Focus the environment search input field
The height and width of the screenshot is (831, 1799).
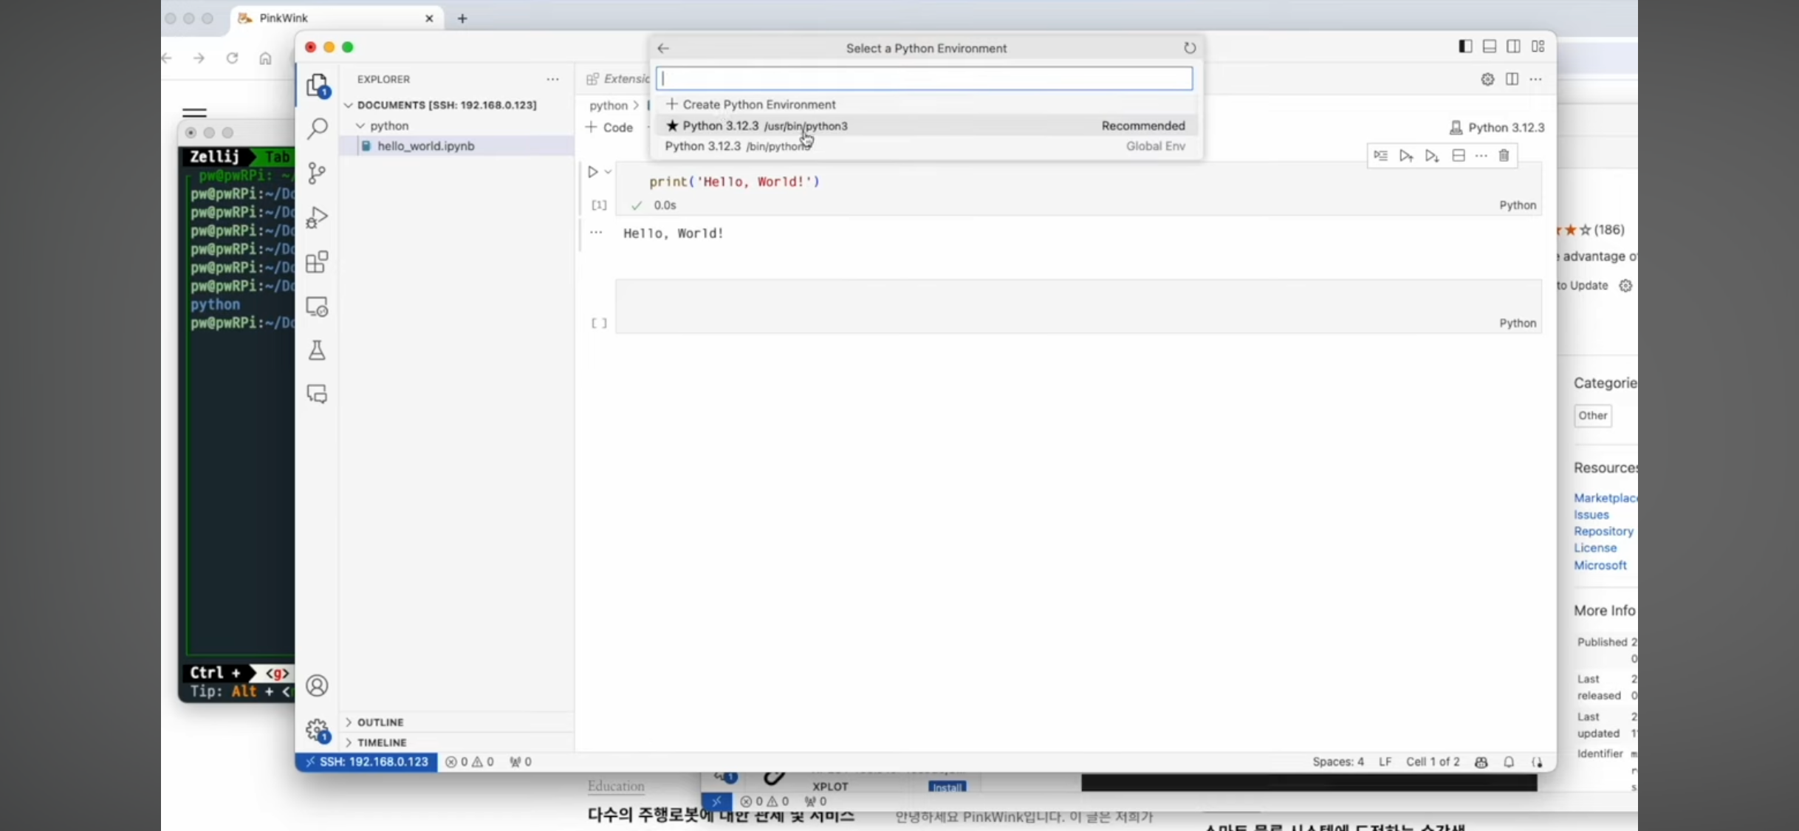point(923,78)
